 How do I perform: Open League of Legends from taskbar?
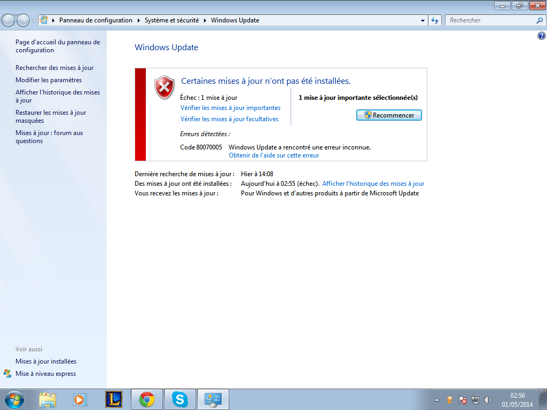(x=114, y=399)
